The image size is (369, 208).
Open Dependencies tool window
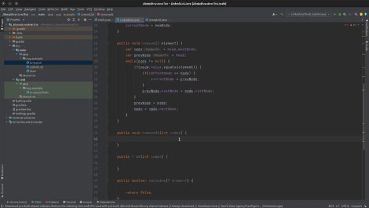106,202
